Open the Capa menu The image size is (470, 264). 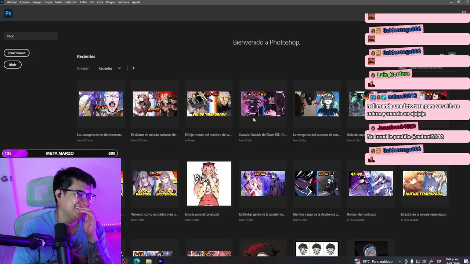click(x=48, y=2)
